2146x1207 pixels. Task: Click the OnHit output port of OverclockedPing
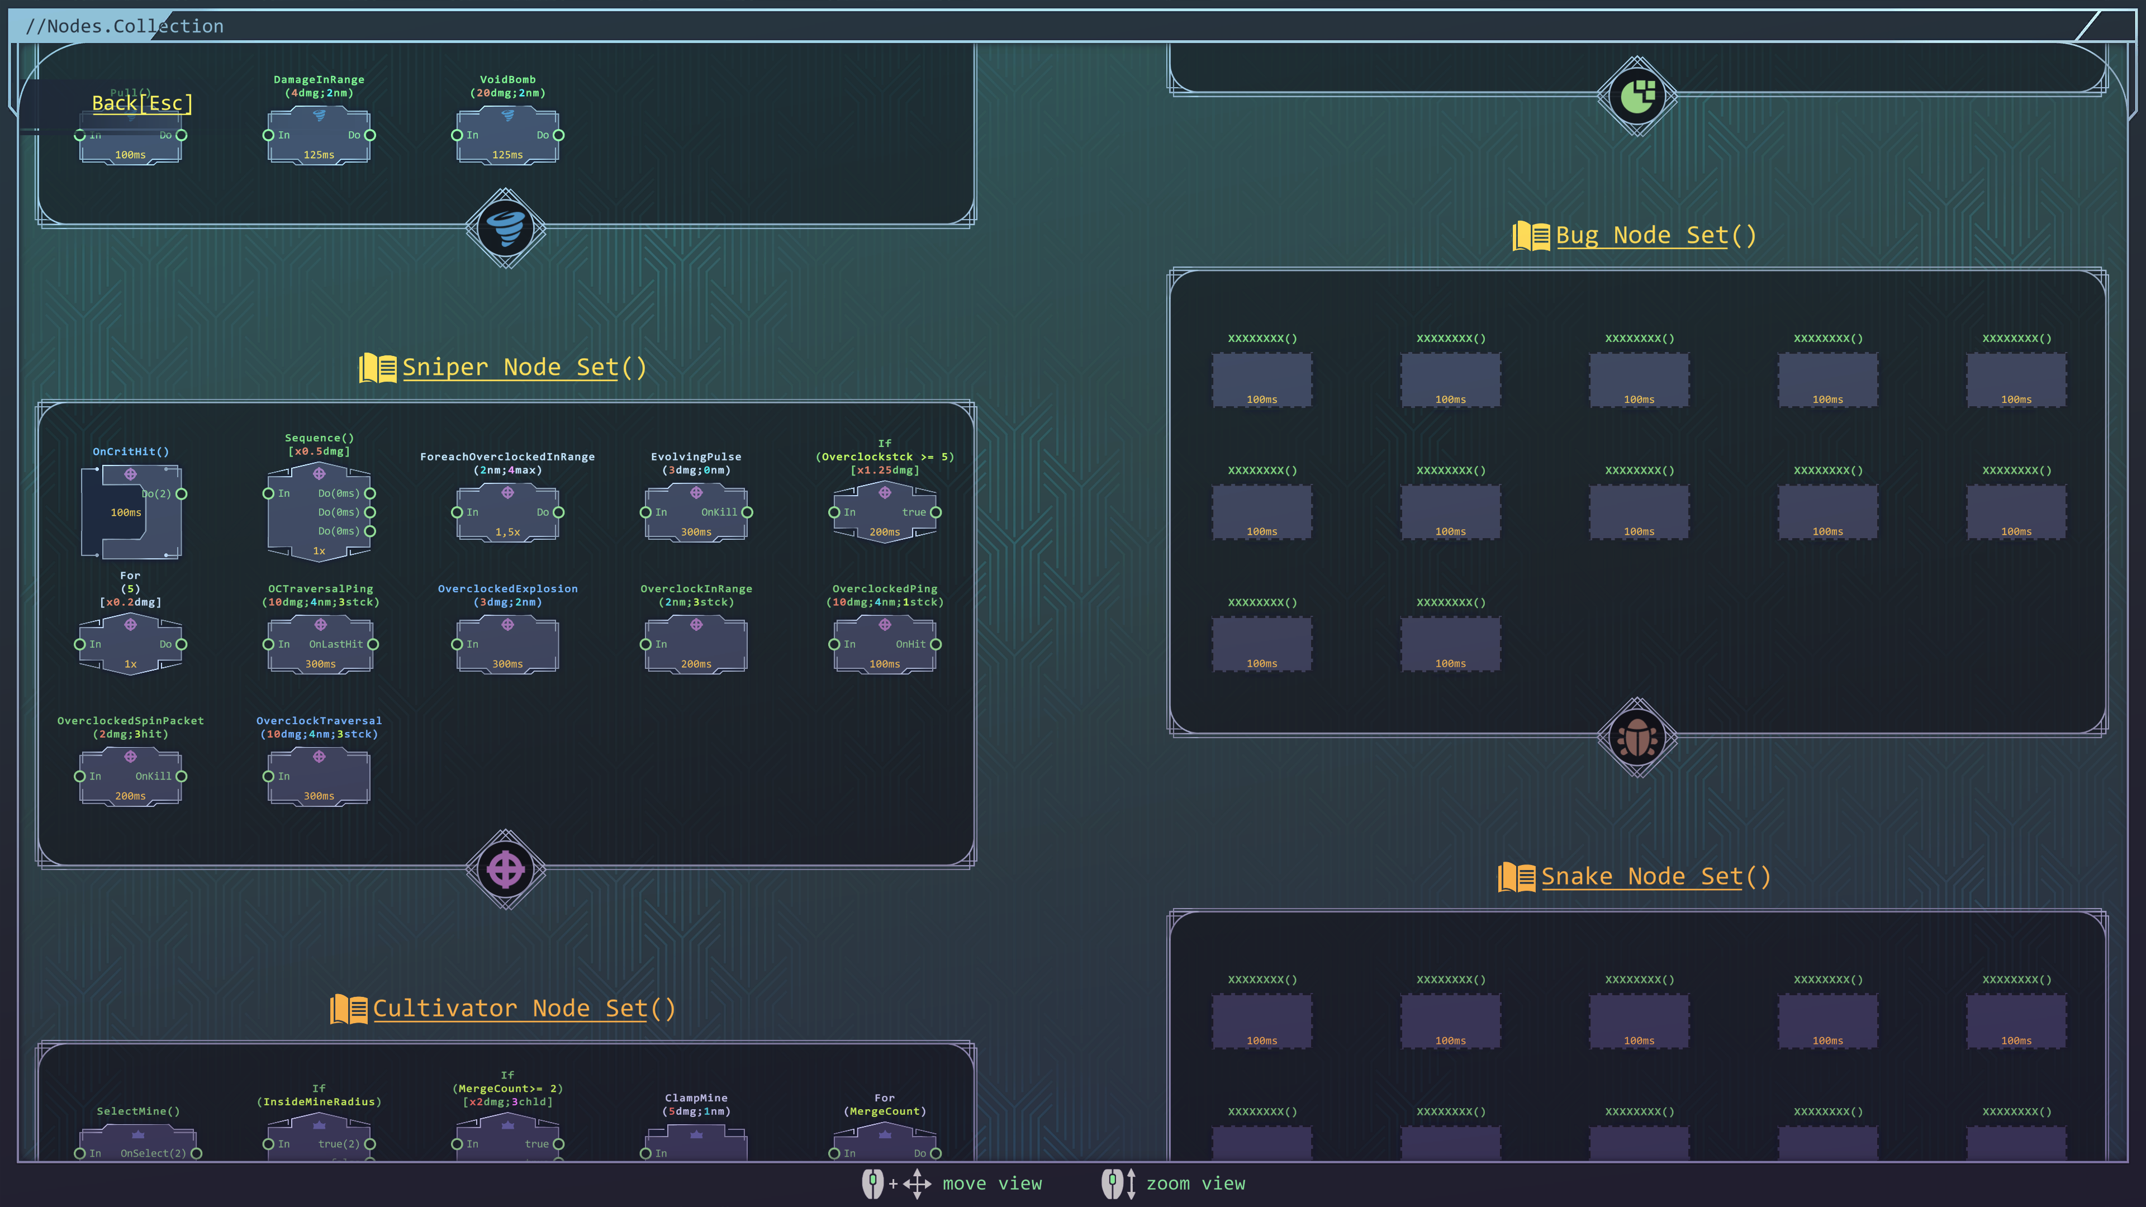coord(936,644)
